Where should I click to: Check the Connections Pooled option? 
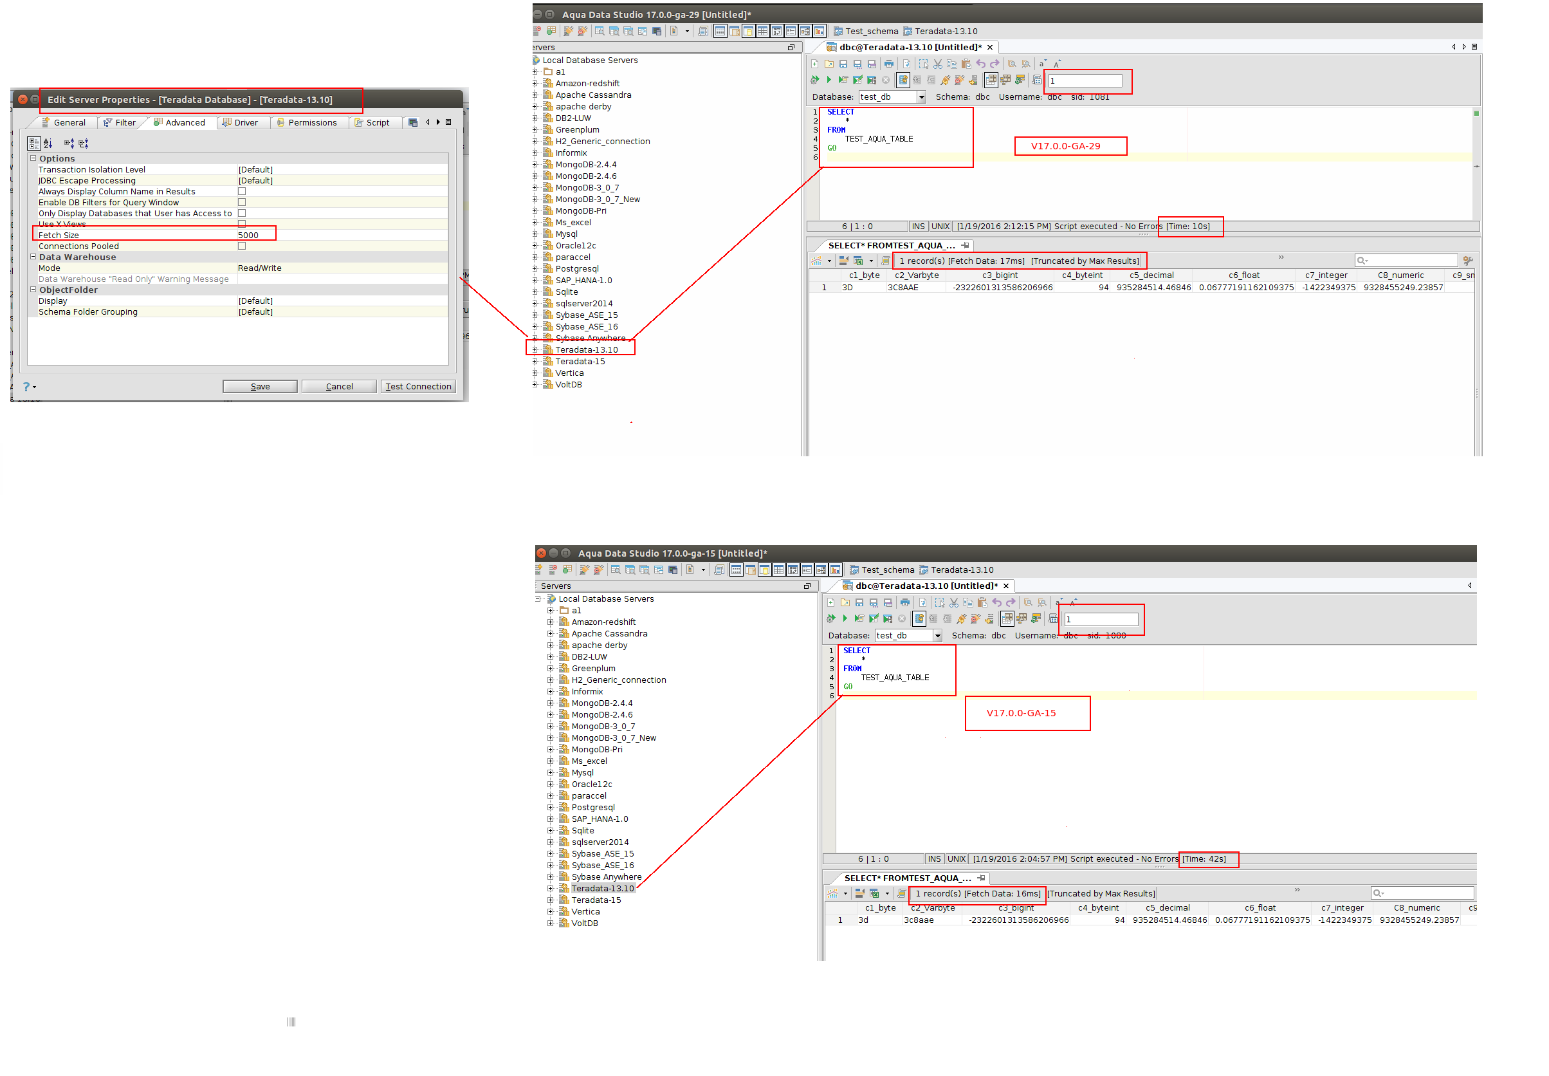point(241,246)
